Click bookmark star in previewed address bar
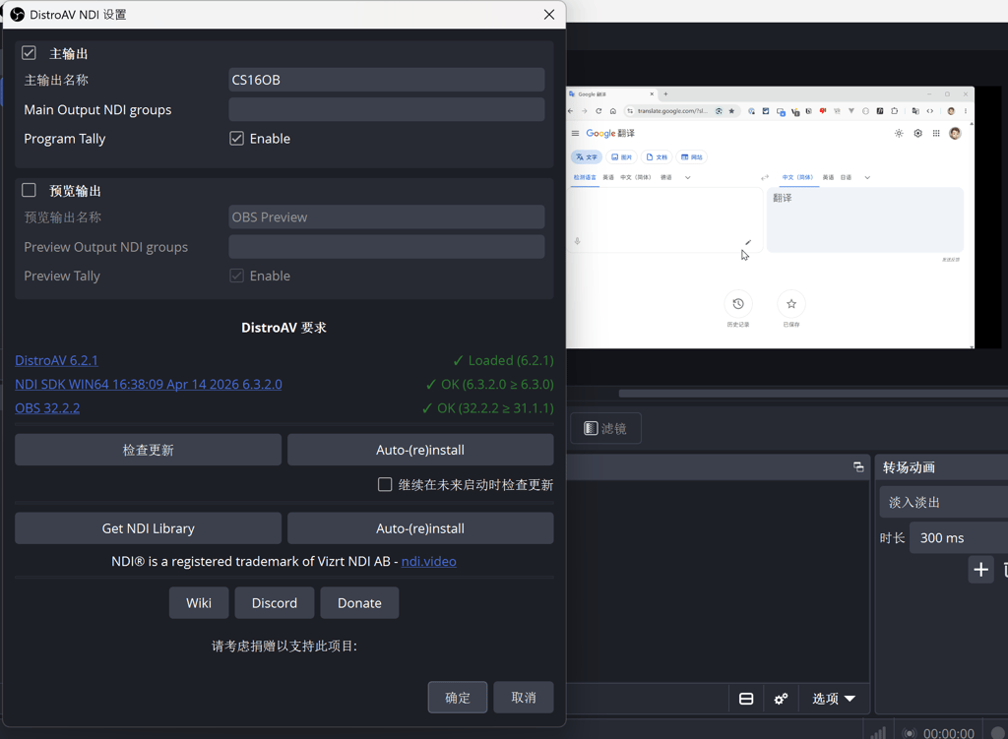1008x739 pixels. coord(731,111)
